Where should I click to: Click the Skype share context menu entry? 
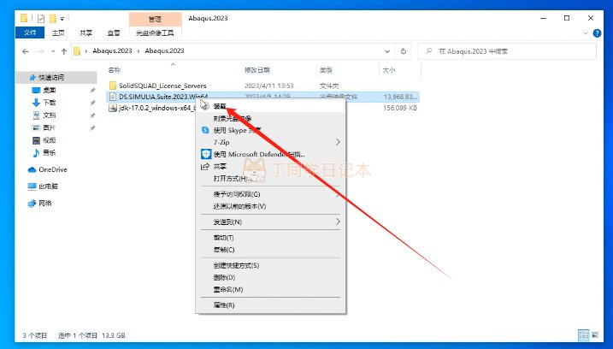tap(270, 130)
